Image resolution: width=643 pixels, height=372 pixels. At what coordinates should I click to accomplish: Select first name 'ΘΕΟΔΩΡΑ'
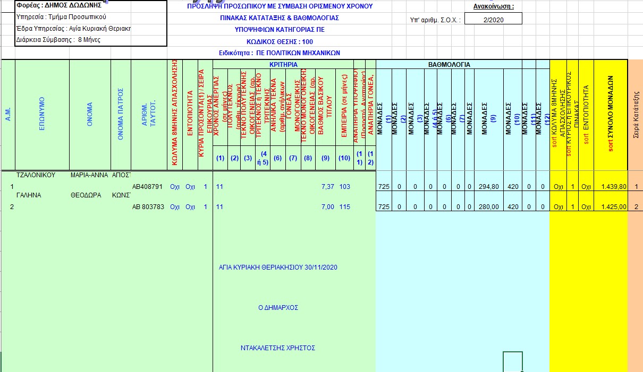point(85,195)
